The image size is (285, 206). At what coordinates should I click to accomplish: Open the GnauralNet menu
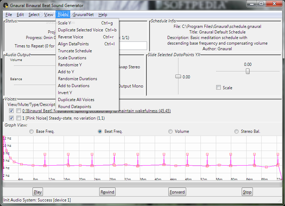pos(83,15)
